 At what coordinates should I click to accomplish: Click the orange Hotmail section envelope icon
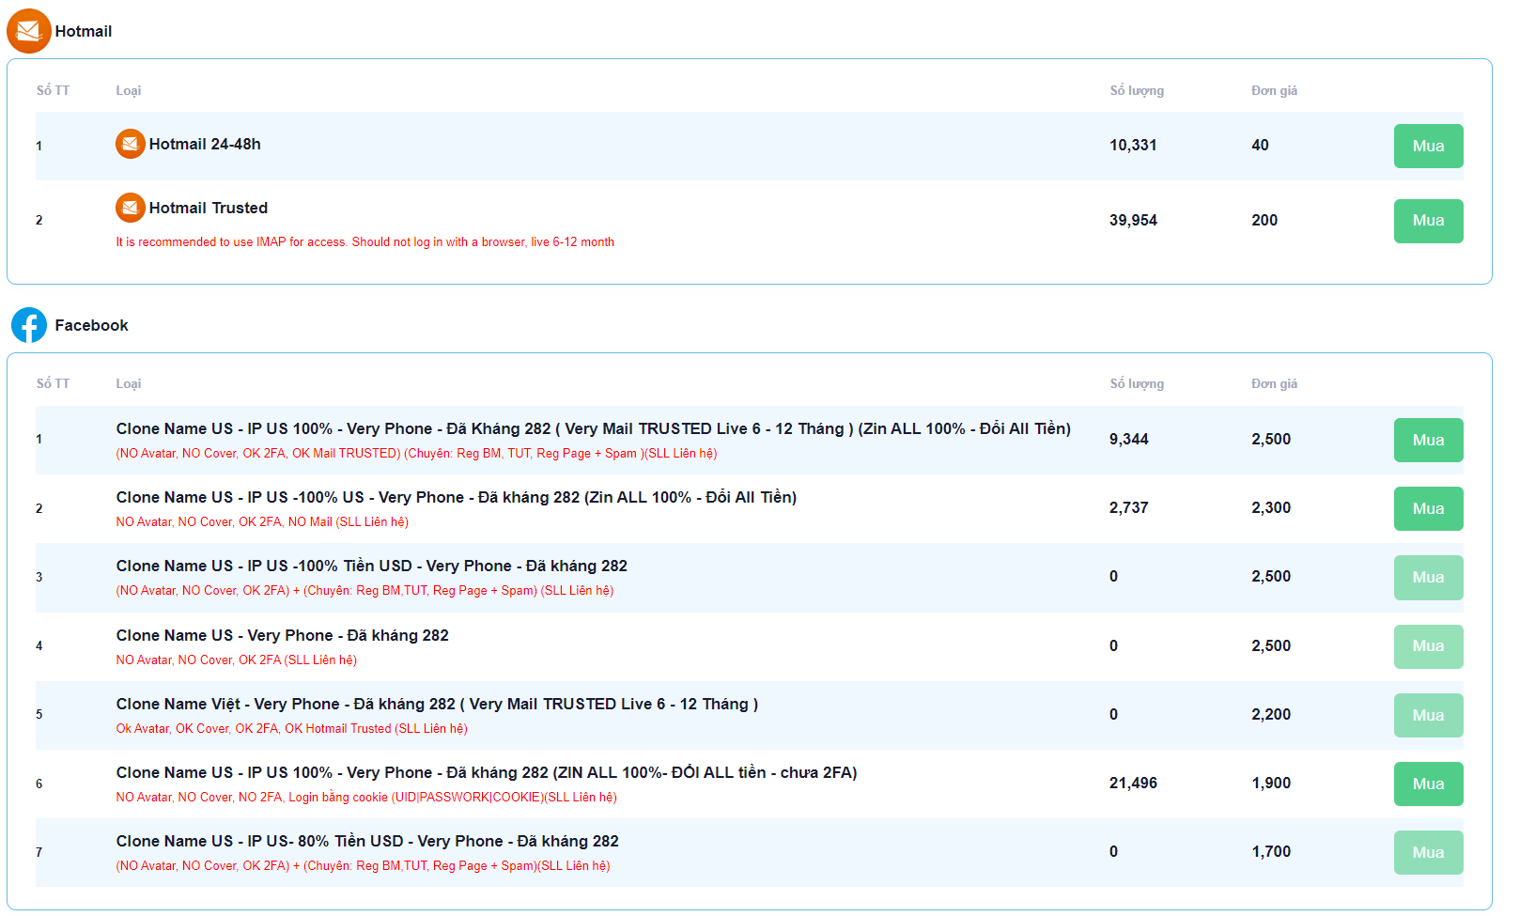click(29, 31)
